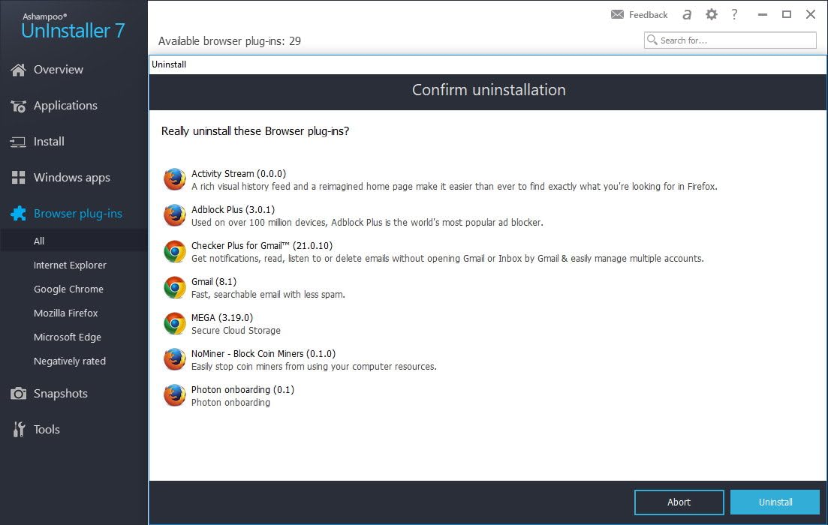Click the Install laptop icon
This screenshot has height=525, width=828.
tap(18, 142)
